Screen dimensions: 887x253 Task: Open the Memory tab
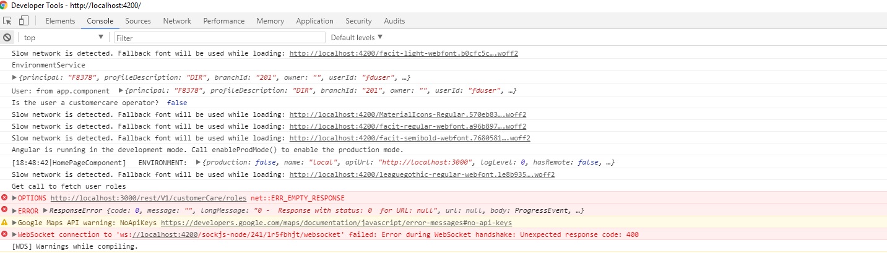tap(270, 21)
